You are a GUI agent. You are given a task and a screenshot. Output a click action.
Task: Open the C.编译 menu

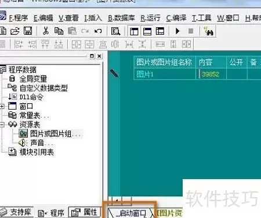176,18
